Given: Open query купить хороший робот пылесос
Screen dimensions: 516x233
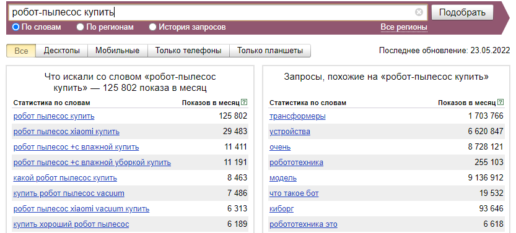Looking at the screenshot, I should (71, 224).
